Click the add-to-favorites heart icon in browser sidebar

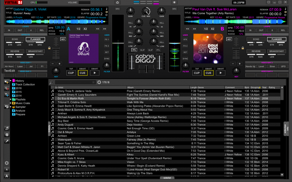(7, 82)
